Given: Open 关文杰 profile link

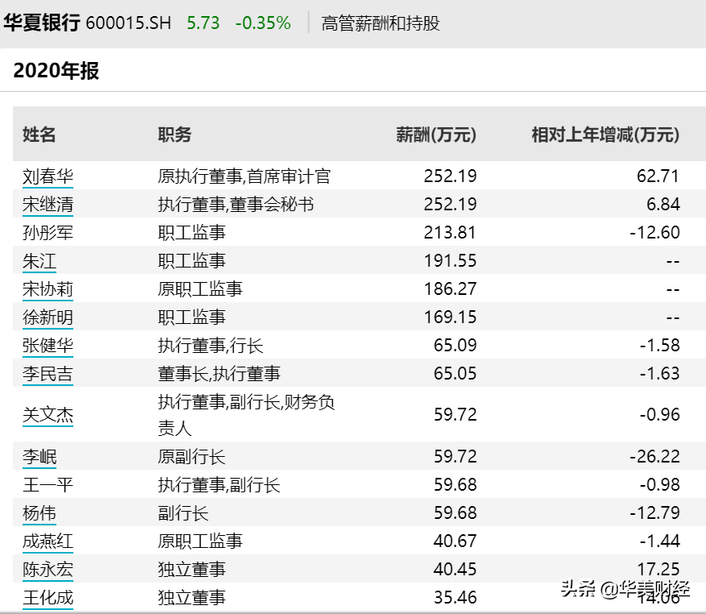Looking at the screenshot, I should 48,415.
